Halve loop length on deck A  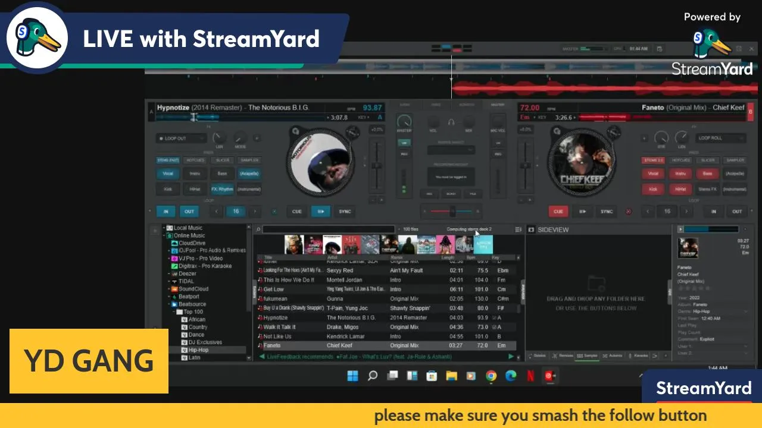[x=216, y=211]
